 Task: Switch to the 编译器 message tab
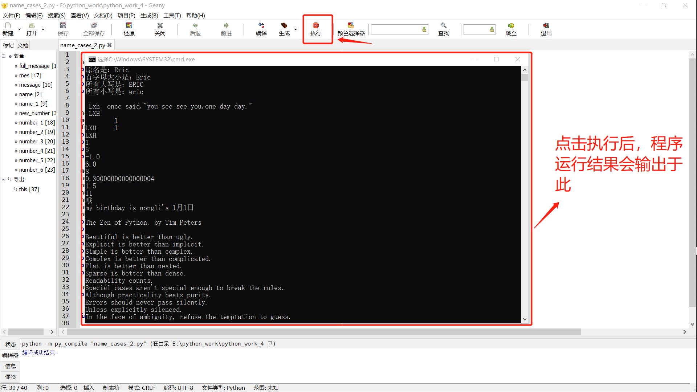point(11,355)
